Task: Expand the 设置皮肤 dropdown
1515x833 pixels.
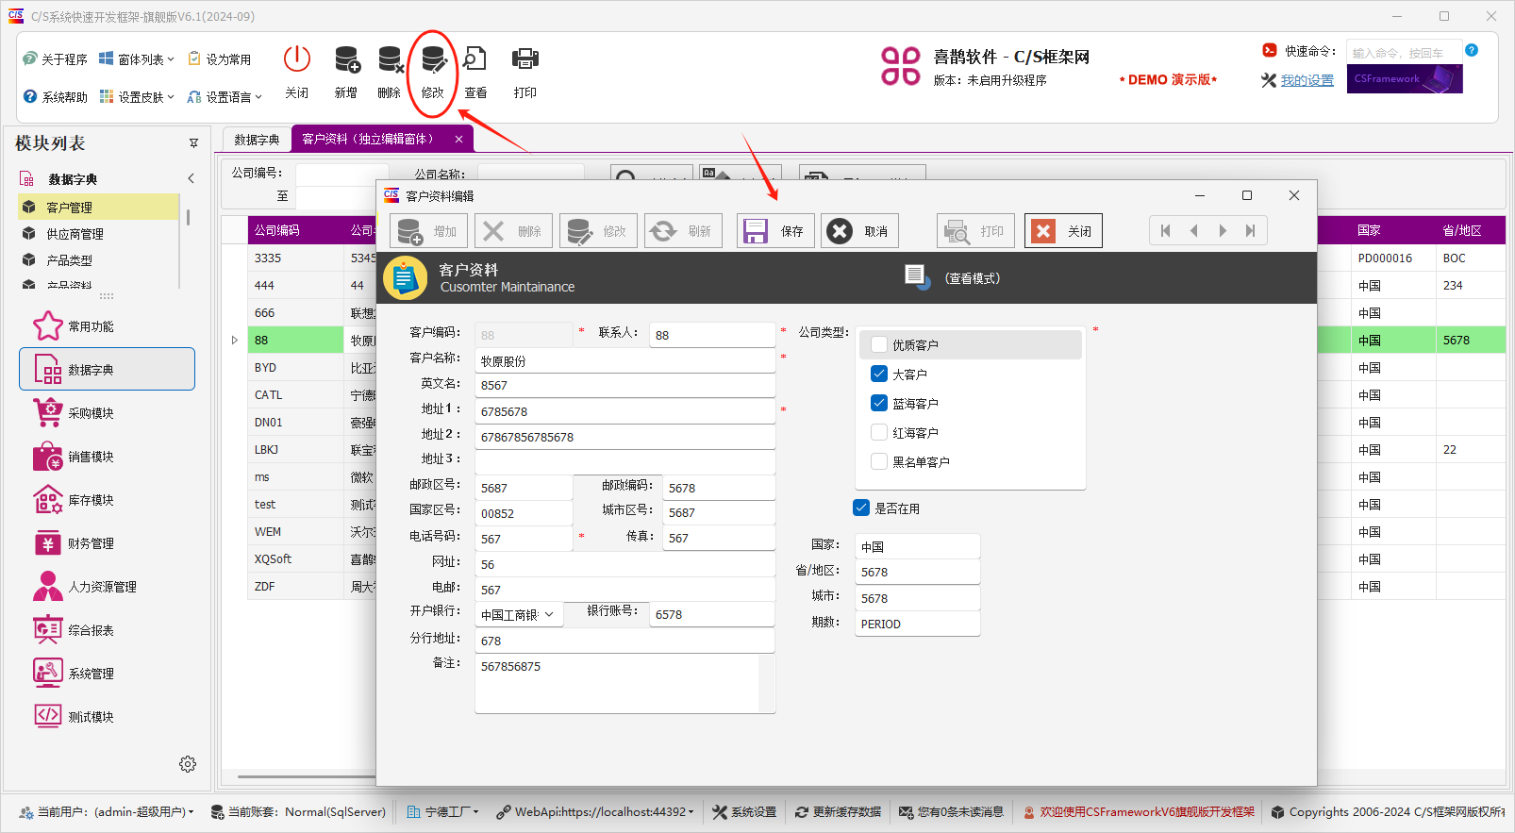Action: click(137, 97)
